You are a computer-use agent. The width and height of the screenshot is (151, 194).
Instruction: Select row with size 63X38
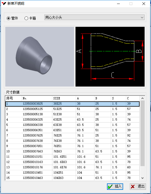[72, 125]
